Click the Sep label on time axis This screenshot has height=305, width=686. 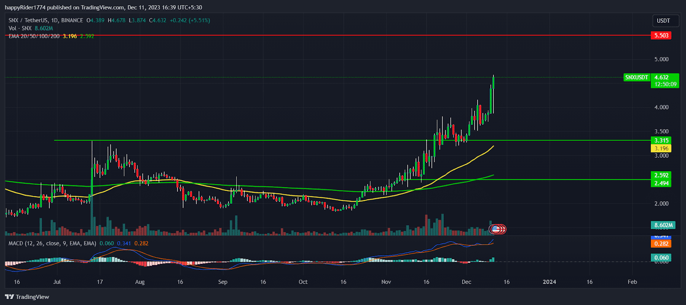tap(223, 282)
